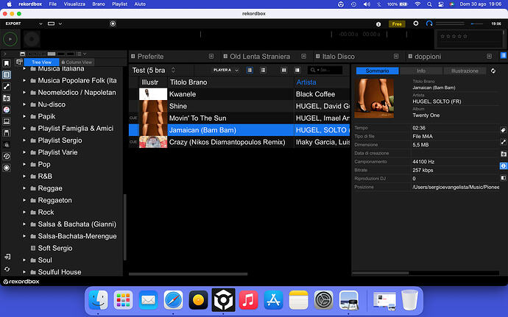
Task: Open the Brano menu
Action: pos(99,4)
